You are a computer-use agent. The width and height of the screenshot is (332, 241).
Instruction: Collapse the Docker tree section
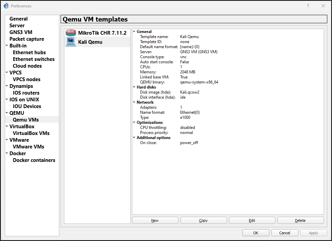click(x=7, y=153)
